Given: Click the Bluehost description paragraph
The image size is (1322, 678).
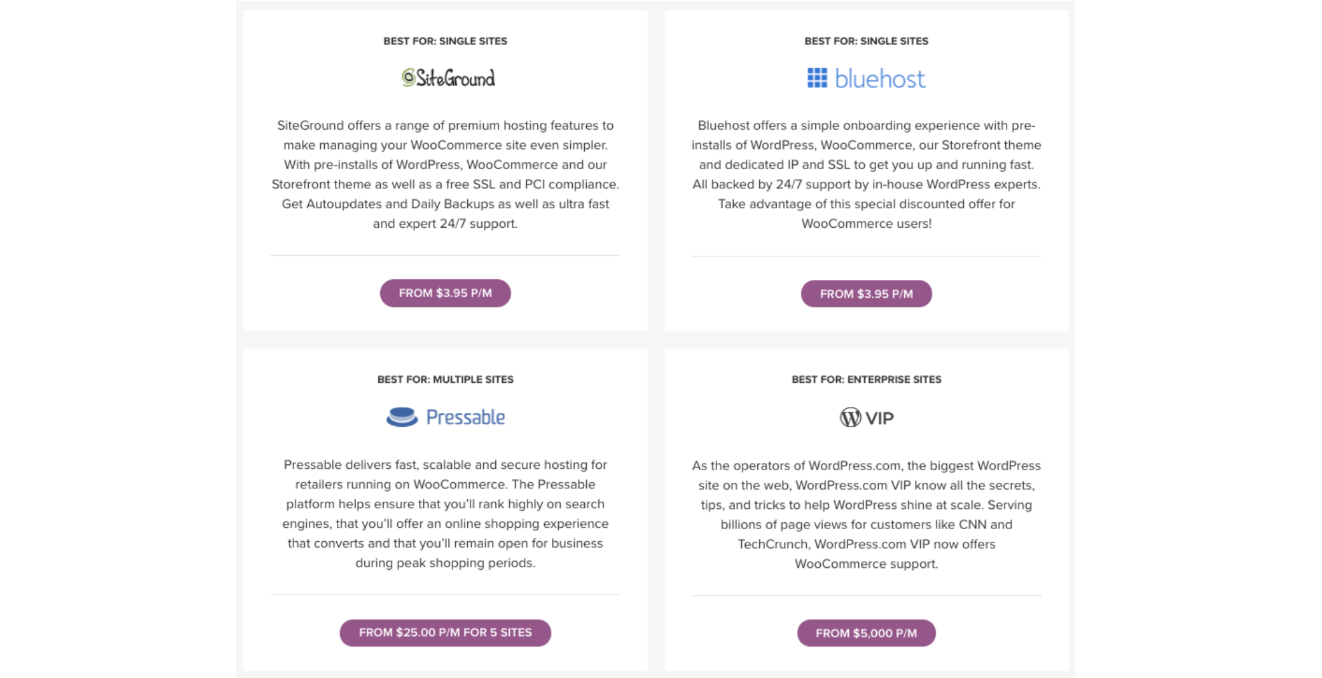Looking at the screenshot, I should pos(866,174).
